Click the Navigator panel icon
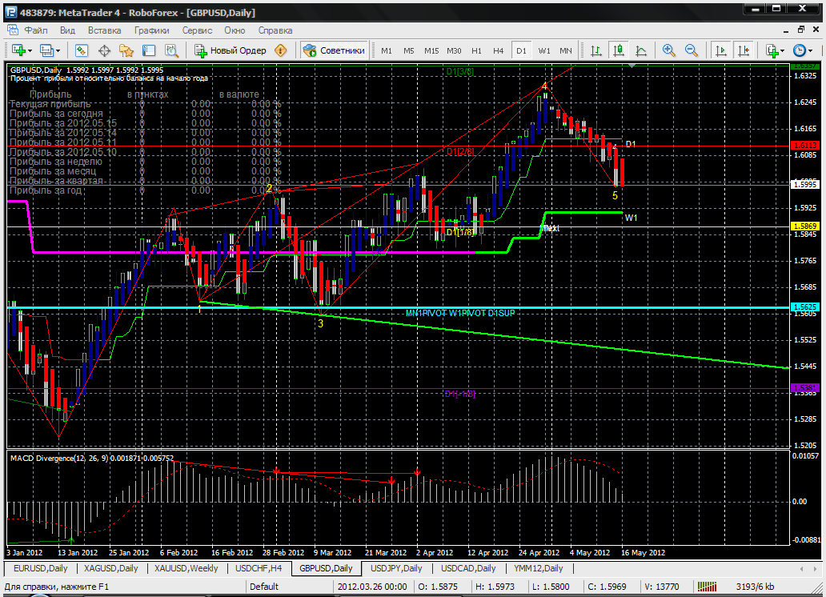The height and width of the screenshot is (597, 826). 149,50
